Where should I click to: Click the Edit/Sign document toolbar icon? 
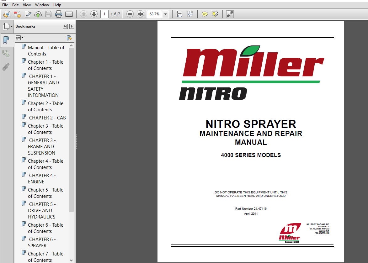click(28, 14)
